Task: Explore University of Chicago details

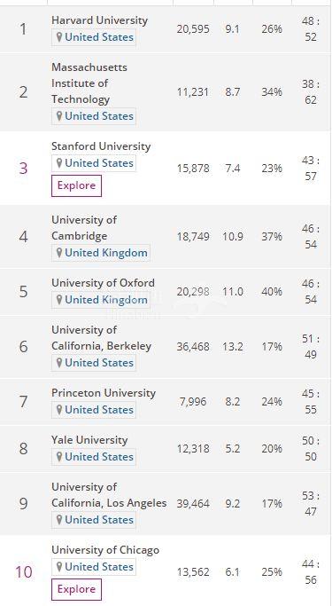Action: pos(76,589)
